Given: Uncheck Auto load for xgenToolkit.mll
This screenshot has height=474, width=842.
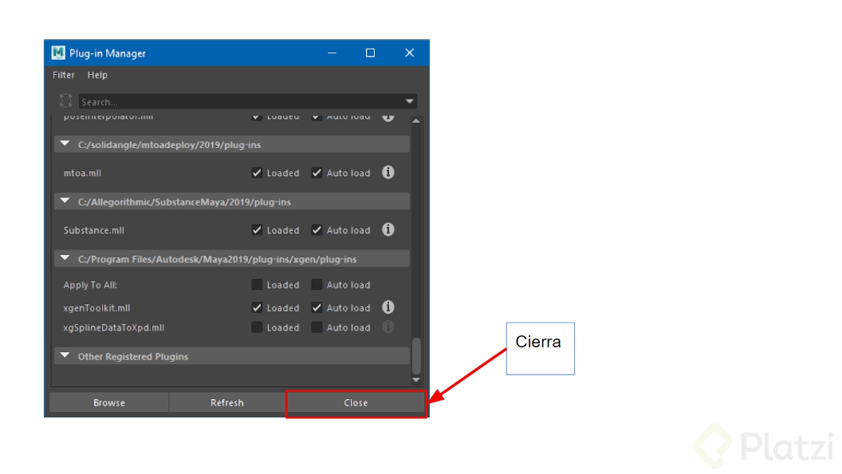Looking at the screenshot, I should [317, 308].
